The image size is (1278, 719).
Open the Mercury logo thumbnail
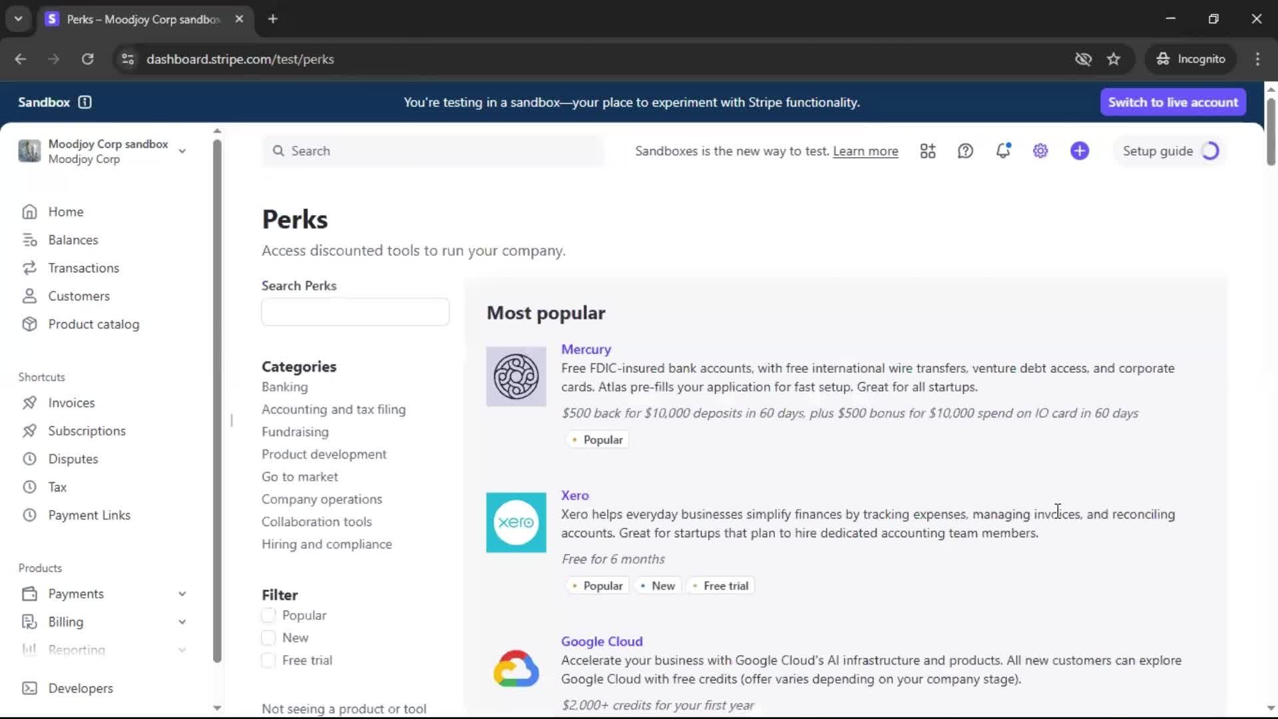click(516, 377)
